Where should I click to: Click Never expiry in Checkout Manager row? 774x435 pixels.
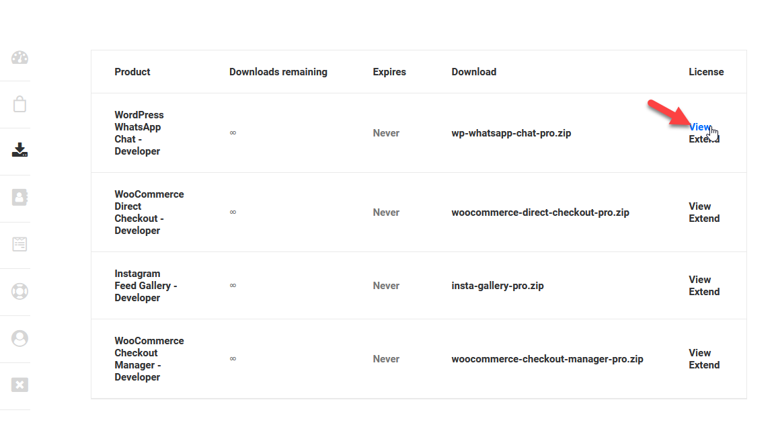point(386,359)
